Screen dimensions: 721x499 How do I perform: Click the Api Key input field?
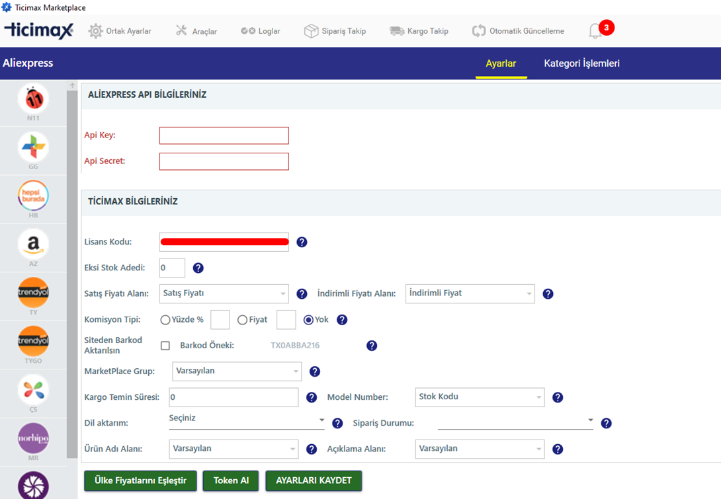pos(224,135)
